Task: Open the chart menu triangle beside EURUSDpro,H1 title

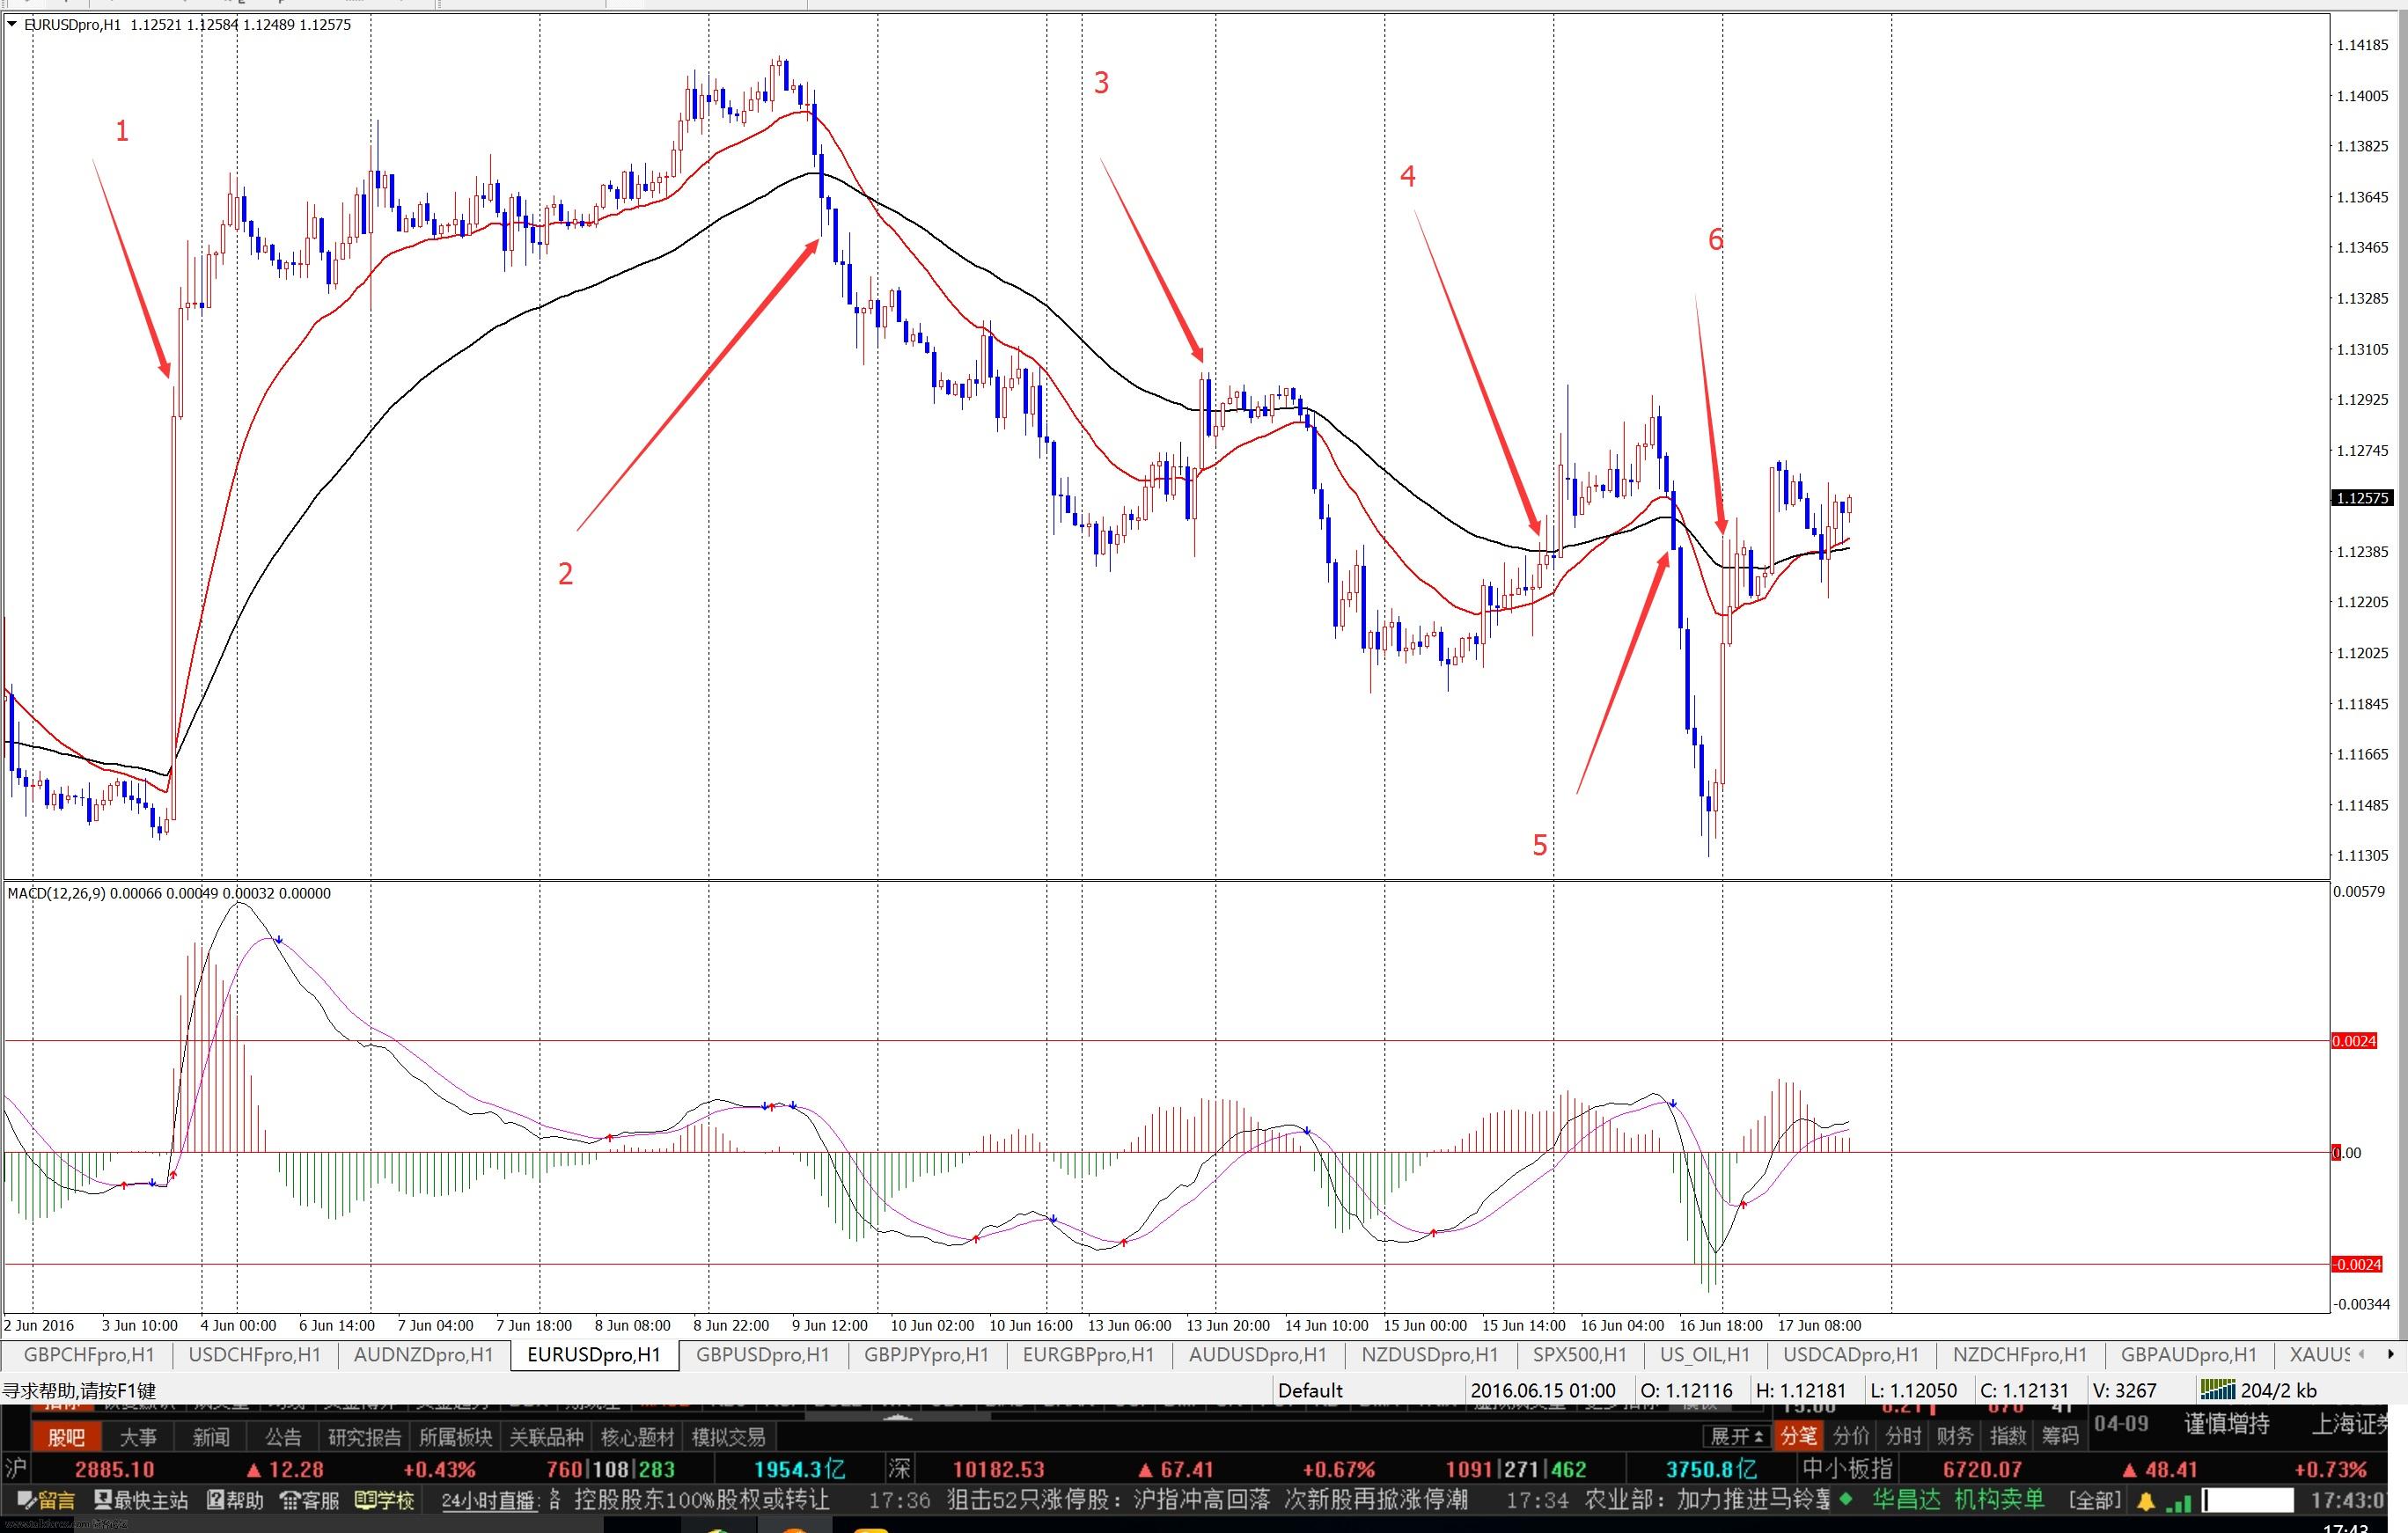Action: (x=12, y=25)
